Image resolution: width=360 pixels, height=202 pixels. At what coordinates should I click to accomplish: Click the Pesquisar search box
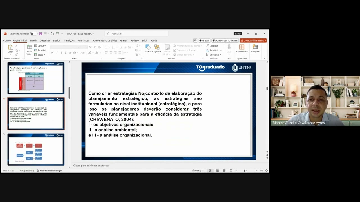(x=136, y=34)
